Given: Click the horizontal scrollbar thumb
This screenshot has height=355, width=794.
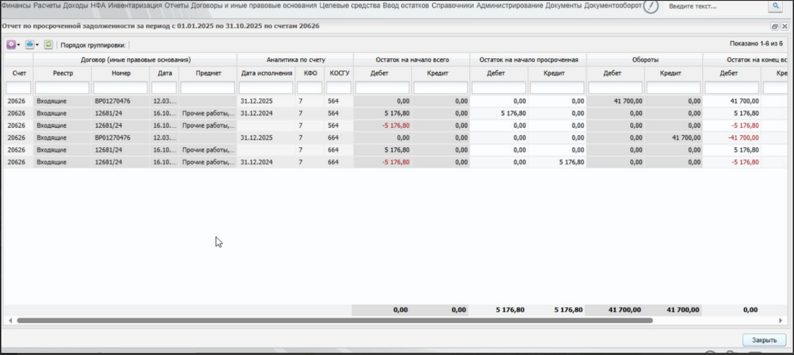Looking at the screenshot, I should tap(335, 321).
